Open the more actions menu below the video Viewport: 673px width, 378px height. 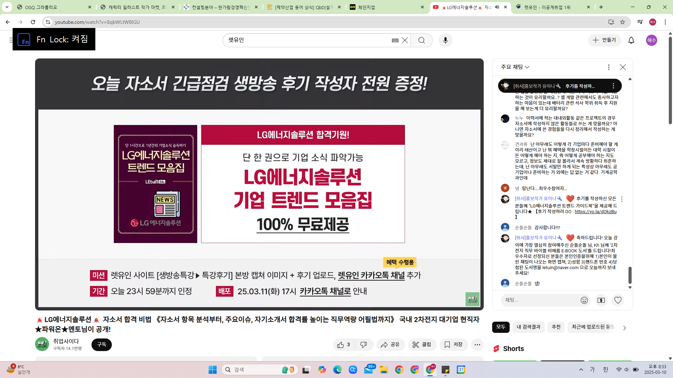(477, 345)
